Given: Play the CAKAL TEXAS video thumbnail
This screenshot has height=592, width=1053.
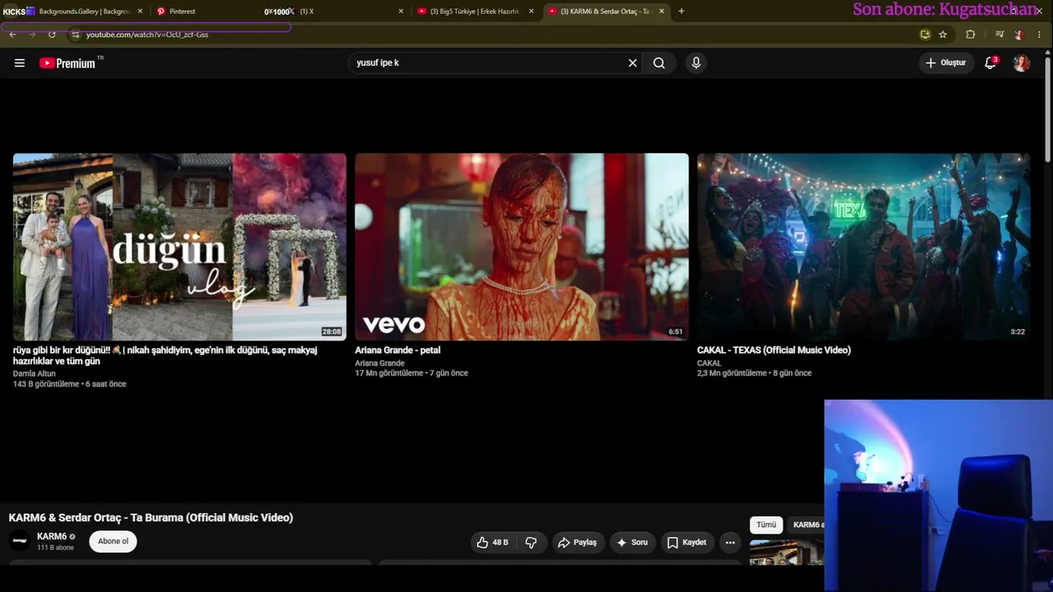Looking at the screenshot, I should [864, 247].
